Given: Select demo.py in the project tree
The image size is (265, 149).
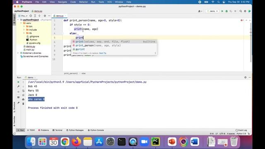Looking at the screenshot, I should [x=31, y=46].
